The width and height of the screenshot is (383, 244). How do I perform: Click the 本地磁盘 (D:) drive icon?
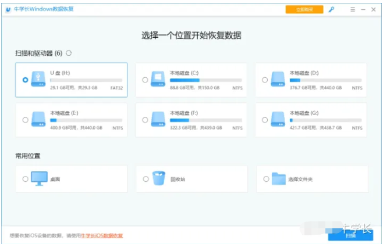pos(278,80)
